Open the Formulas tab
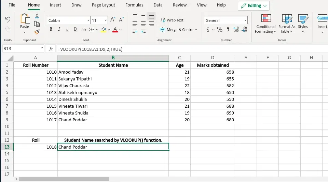The width and height of the screenshot is (328, 182). (135, 5)
